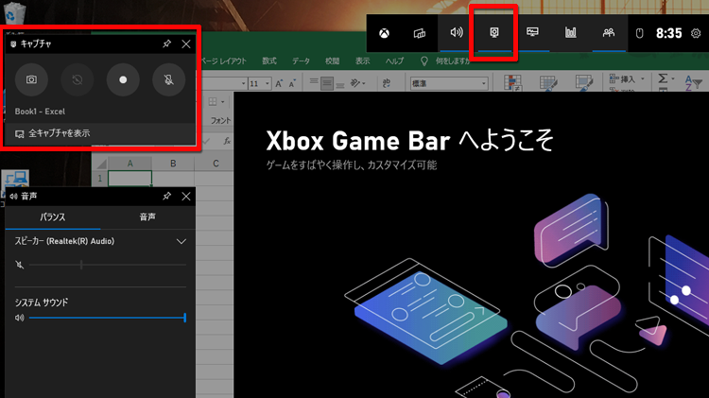Click the Excel select-all corner triangle

(x=101, y=164)
